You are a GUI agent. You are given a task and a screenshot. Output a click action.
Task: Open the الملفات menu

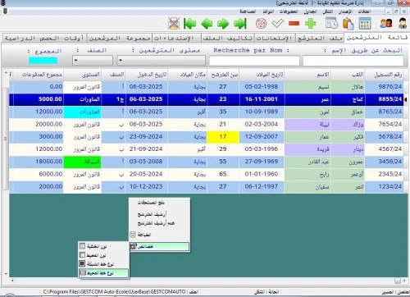pyautogui.click(x=364, y=11)
